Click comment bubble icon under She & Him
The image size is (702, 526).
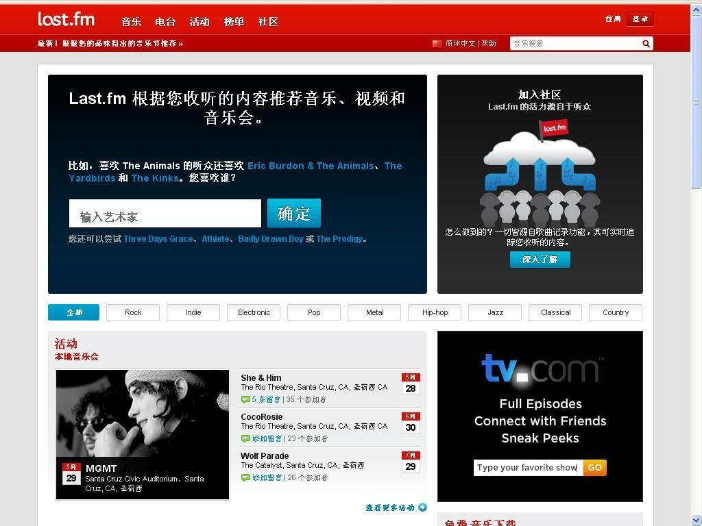point(245,399)
